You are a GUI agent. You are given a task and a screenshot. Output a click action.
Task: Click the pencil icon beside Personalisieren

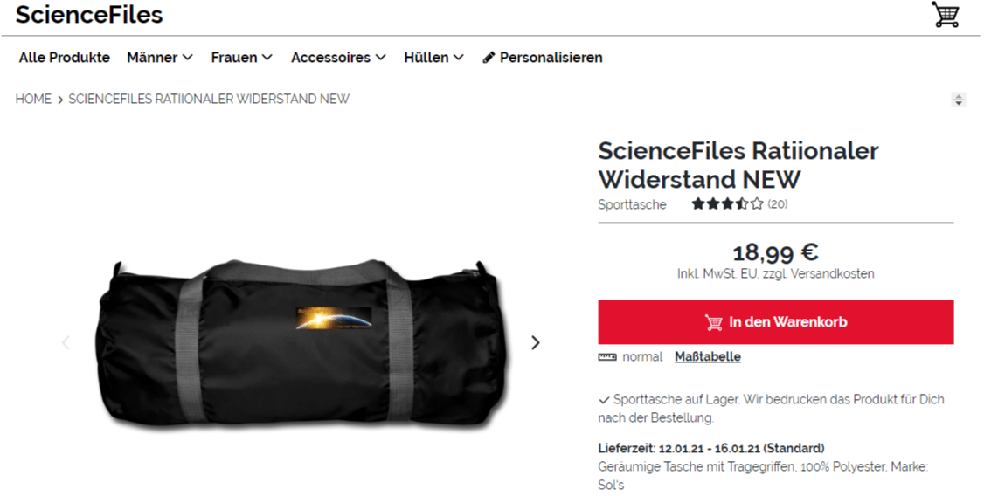click(x=489, y=58)
